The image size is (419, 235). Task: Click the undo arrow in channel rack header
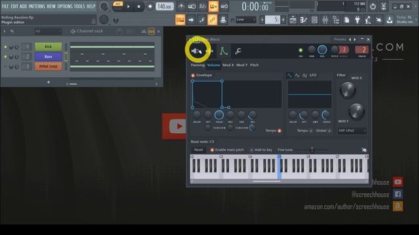click(12, 31)
